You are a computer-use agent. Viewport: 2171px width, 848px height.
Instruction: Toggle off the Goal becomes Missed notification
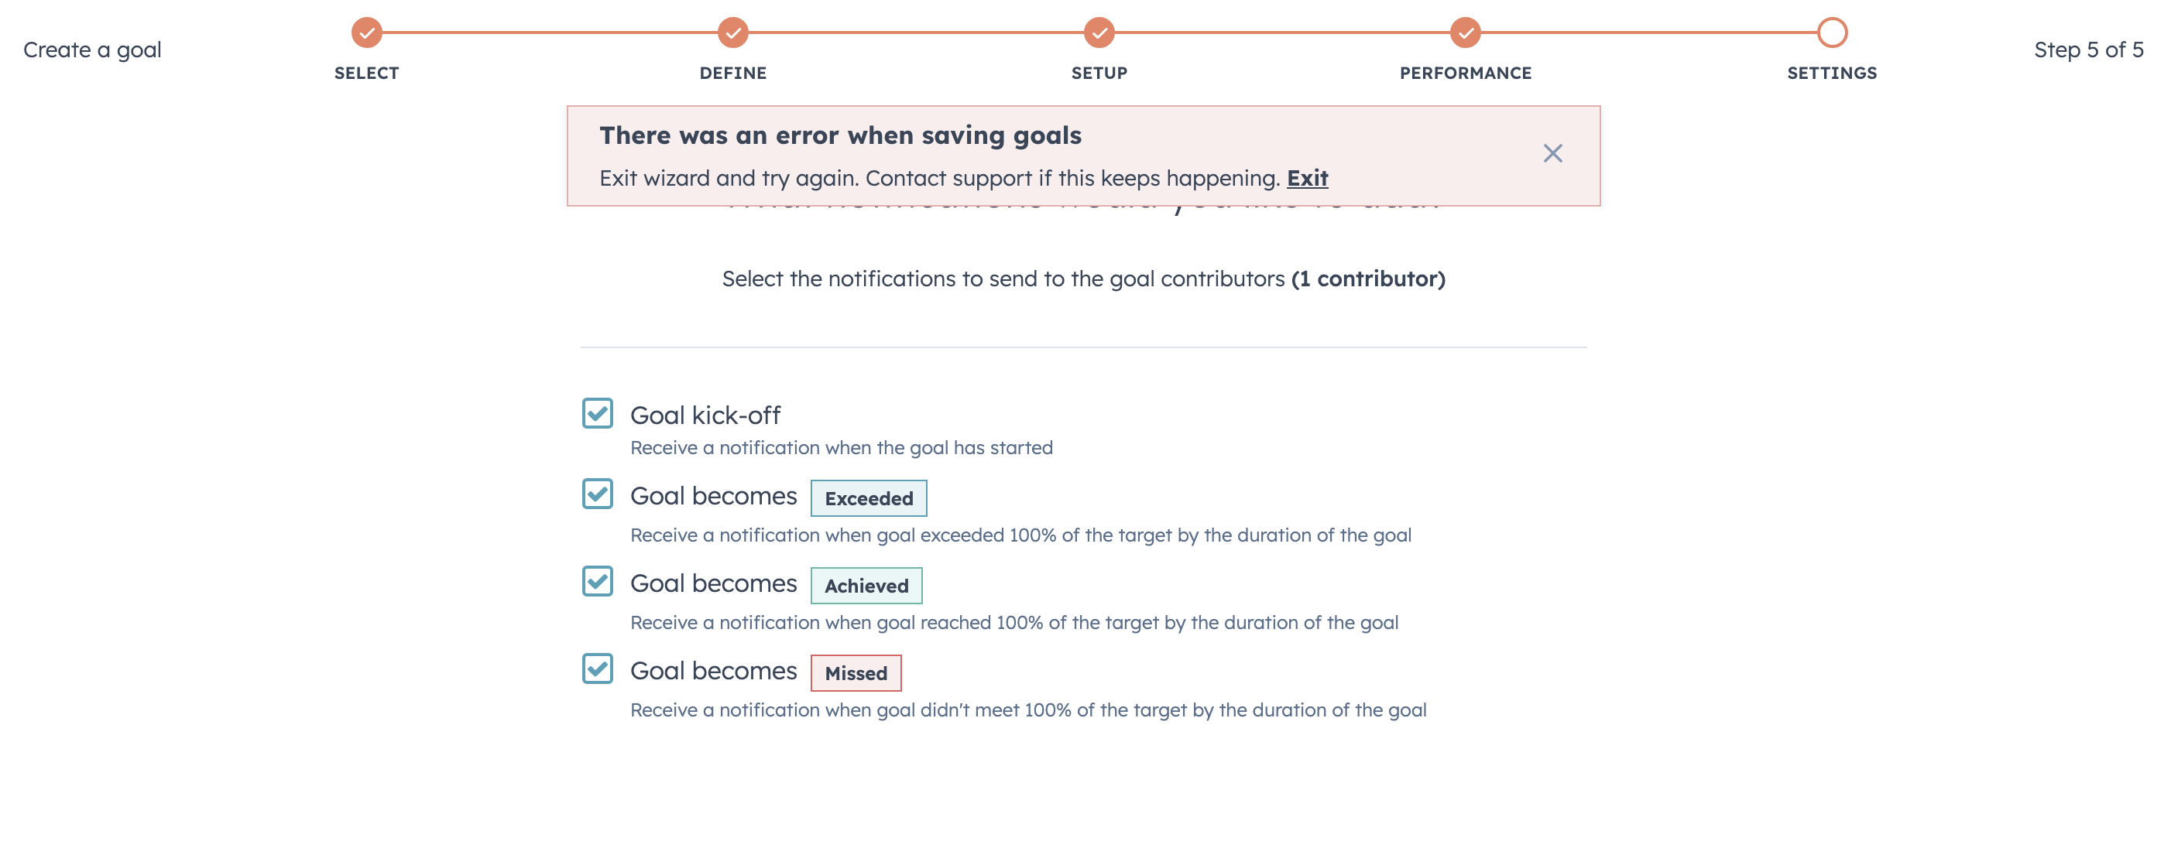598,670
